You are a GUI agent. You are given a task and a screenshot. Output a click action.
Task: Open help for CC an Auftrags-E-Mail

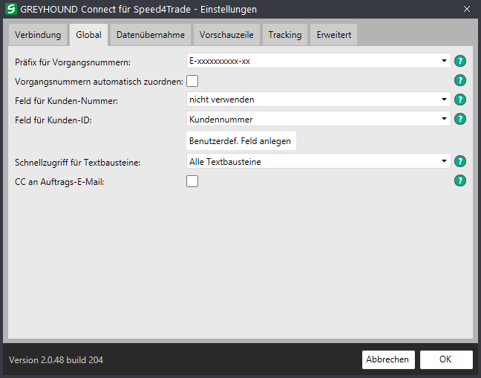pos(459,180)
